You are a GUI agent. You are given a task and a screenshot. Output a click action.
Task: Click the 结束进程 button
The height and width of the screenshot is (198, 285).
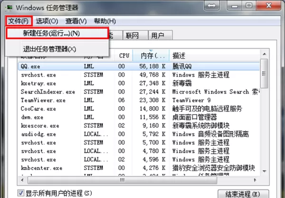243,194
